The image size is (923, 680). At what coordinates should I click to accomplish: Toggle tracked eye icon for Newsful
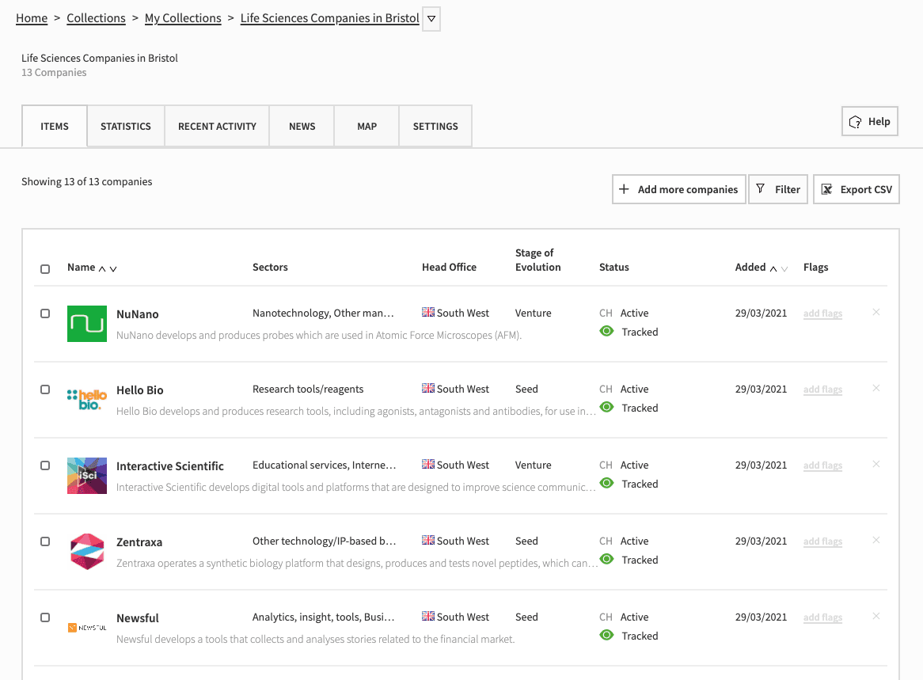[x=606, y=635]
